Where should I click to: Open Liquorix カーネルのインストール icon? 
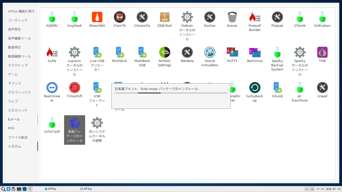(74, 52)
